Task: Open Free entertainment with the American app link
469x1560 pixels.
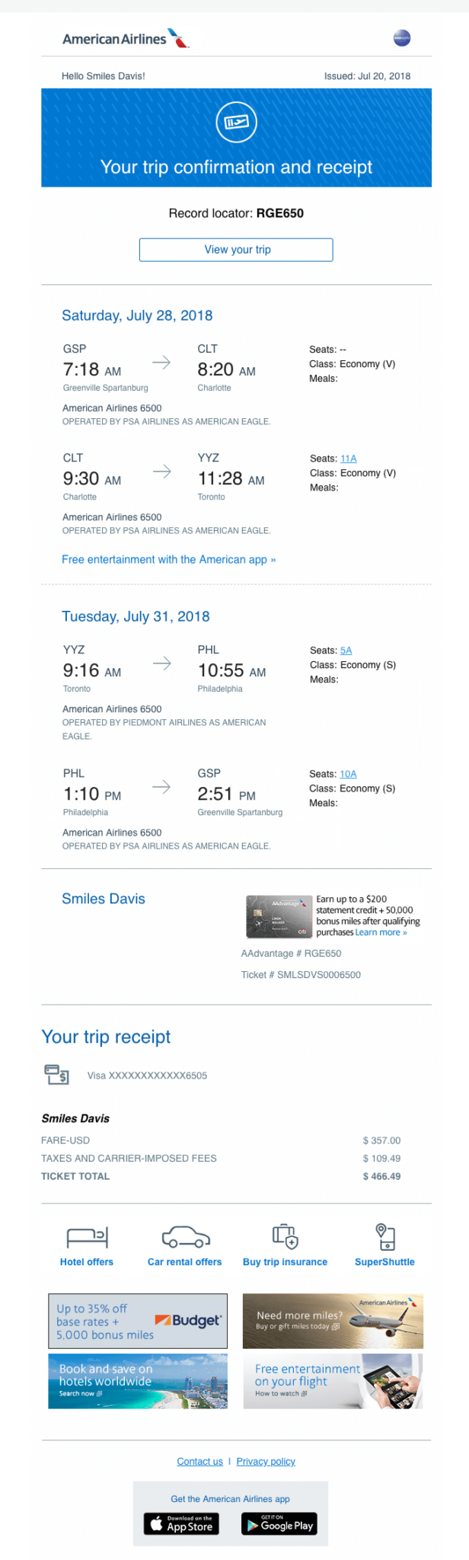Action: [x=168, y=559]
